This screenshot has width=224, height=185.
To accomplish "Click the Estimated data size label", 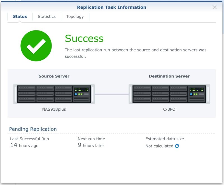I will click(165, 139).
